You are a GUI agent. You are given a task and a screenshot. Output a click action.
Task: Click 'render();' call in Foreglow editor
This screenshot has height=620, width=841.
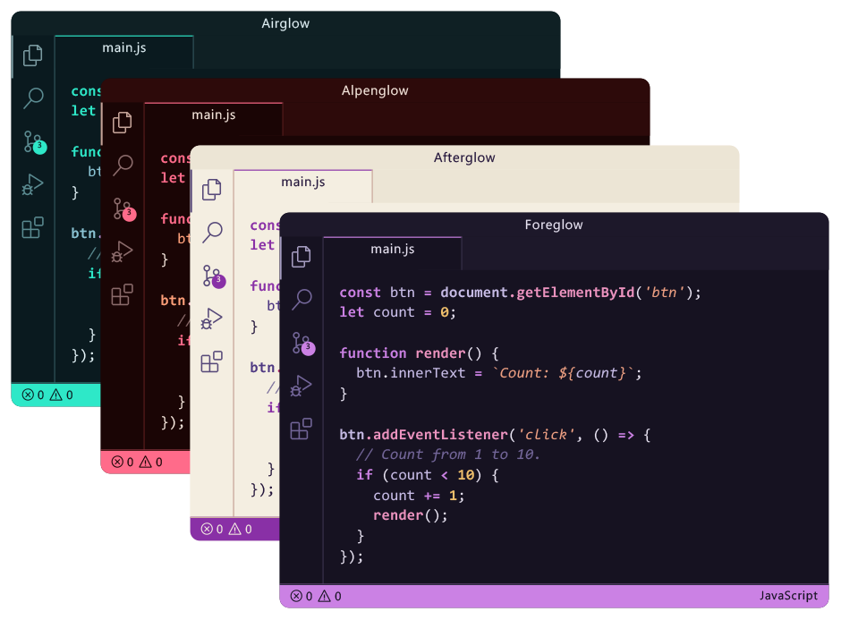[x=411, y=515]
